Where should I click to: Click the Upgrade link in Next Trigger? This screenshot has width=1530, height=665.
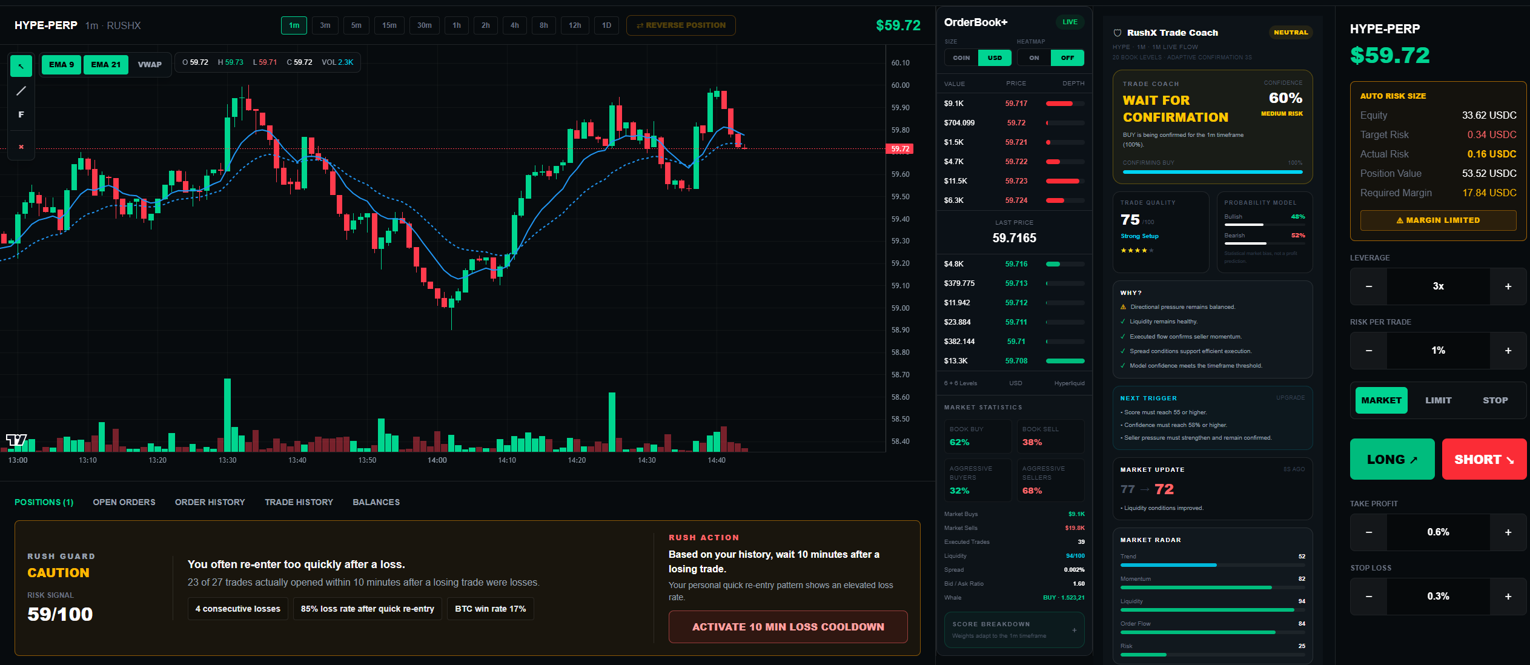[x=1291, y=398]
